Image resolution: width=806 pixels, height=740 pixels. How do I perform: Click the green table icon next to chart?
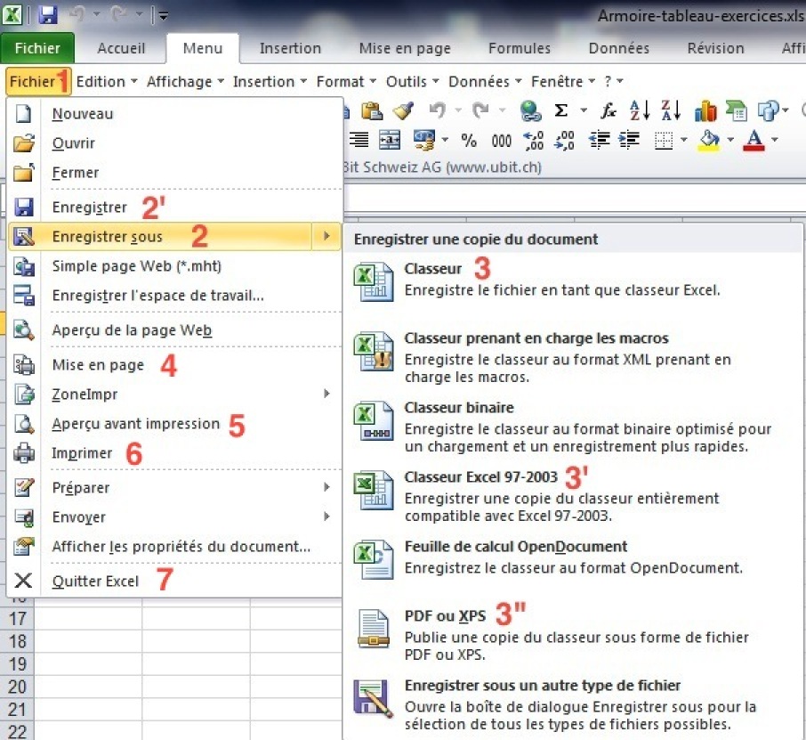coord(736,110)
